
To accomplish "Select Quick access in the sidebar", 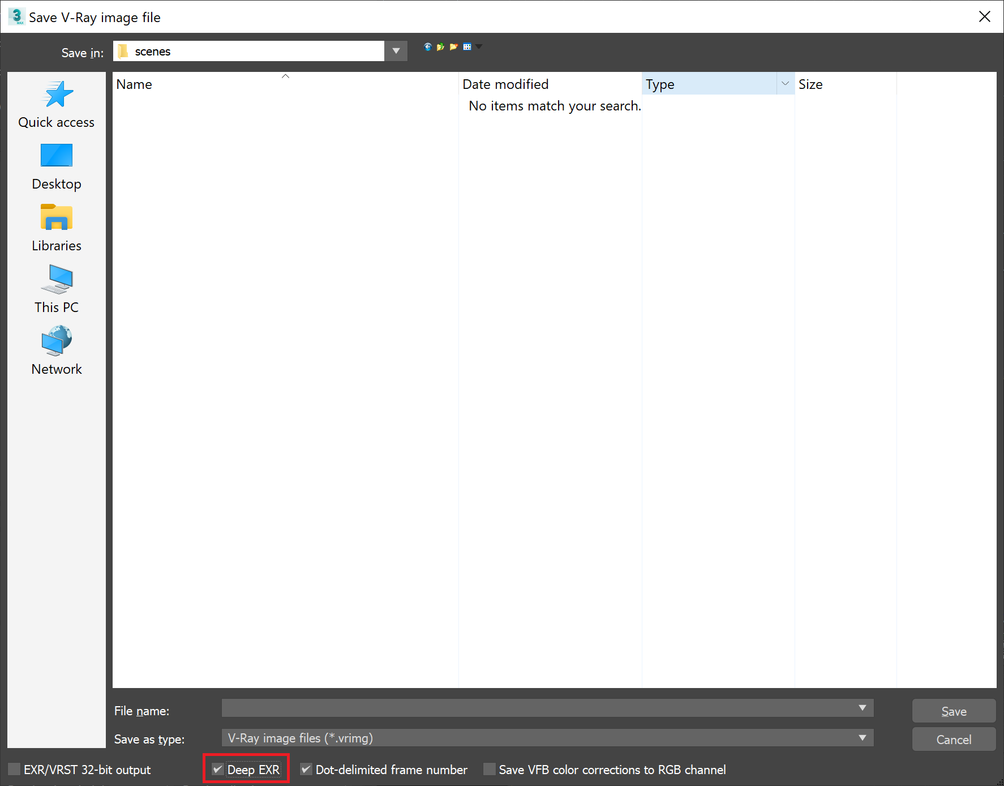I will tap(56, 105).
